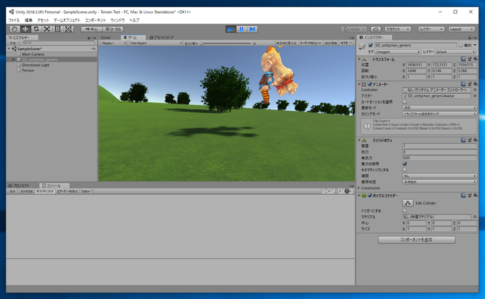Toggle console error message filter icon

point(348,191)
